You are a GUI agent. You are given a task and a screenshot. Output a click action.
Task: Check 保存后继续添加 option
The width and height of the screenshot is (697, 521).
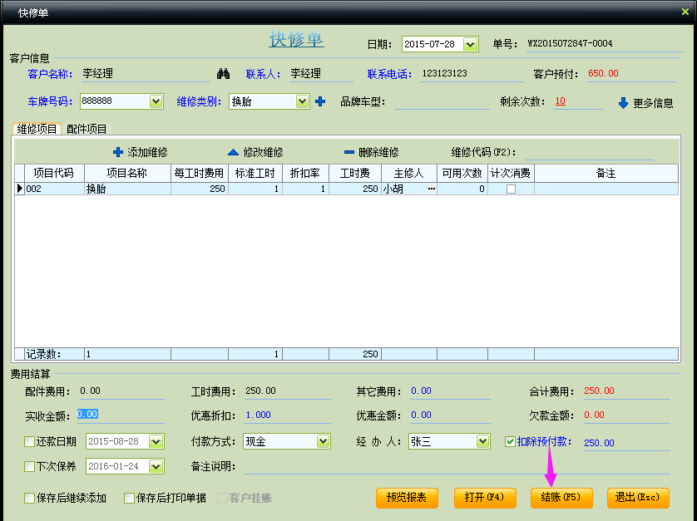29,498
